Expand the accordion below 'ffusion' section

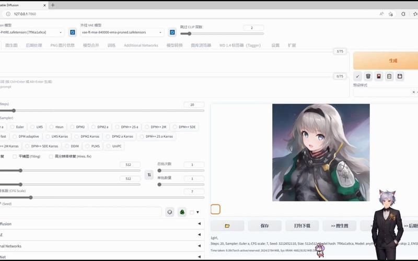click(101, 234)
